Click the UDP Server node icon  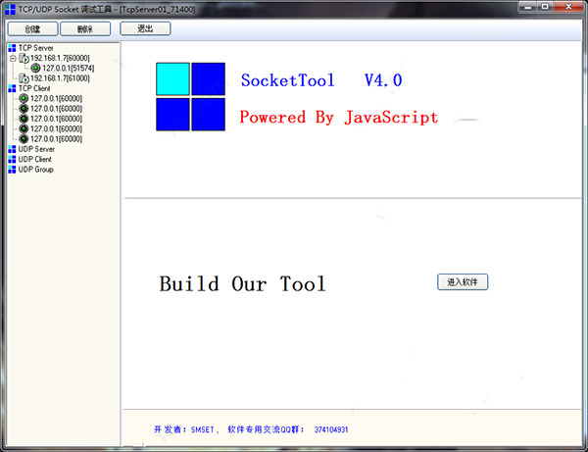tap(12, 149)
